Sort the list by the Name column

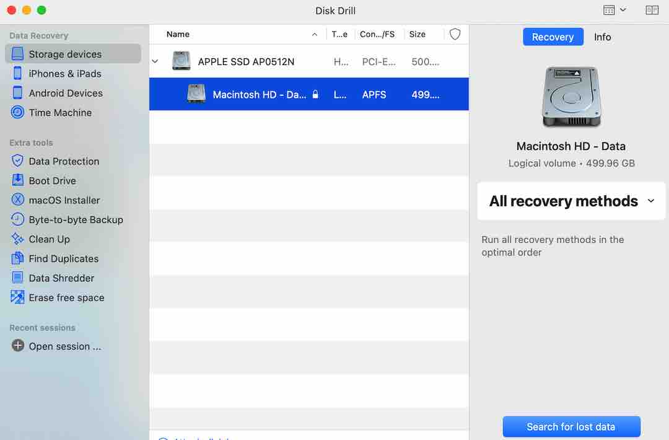177,34
